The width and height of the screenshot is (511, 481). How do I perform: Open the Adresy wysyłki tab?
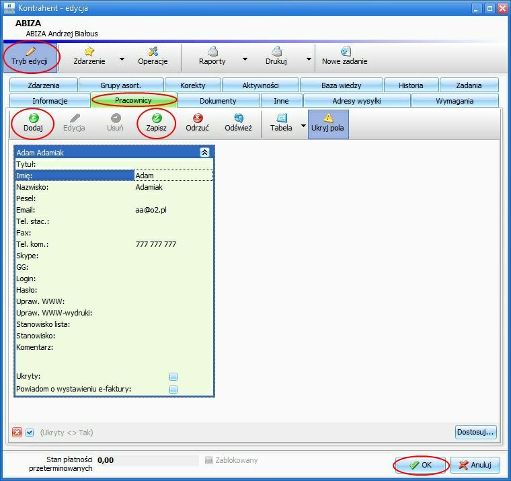(x=356, y=101)
